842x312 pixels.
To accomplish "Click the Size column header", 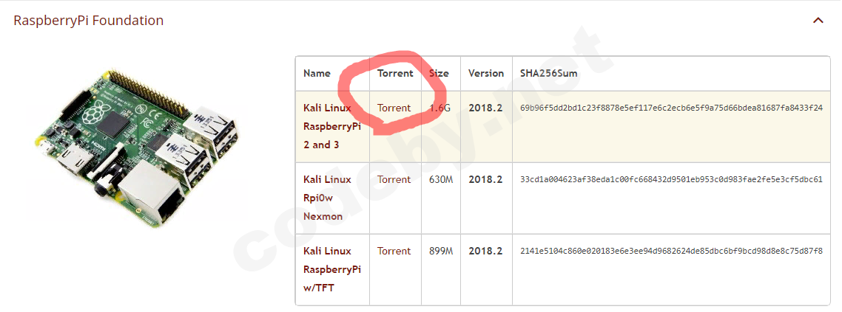I will (x=439, y=73).
